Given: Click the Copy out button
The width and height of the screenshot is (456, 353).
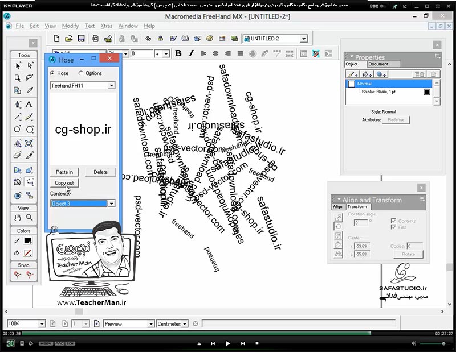Looking at the screenshot, I should coord(64,183).
